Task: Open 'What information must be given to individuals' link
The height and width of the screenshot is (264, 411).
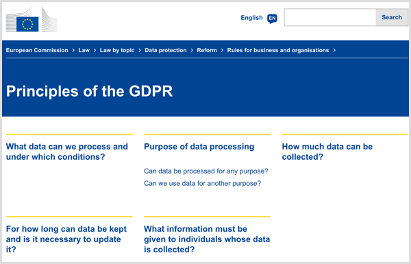Action: (207, 239)
